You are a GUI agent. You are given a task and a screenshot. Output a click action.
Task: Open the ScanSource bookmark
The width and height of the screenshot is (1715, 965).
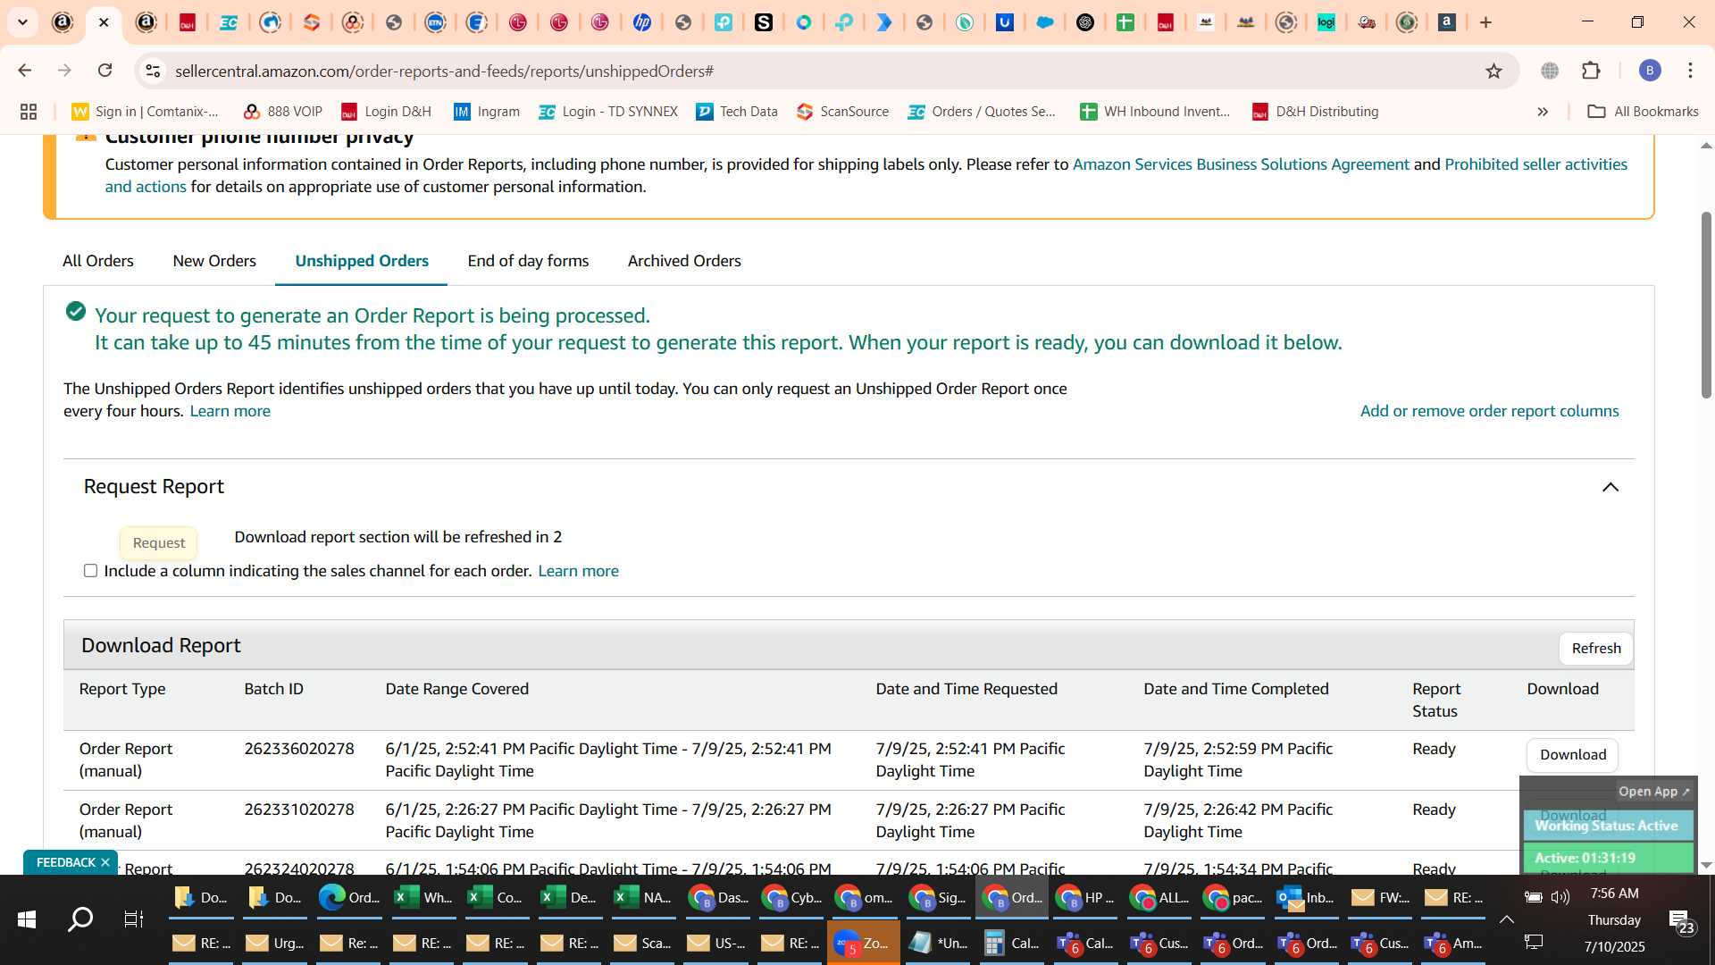pos(843,112)
